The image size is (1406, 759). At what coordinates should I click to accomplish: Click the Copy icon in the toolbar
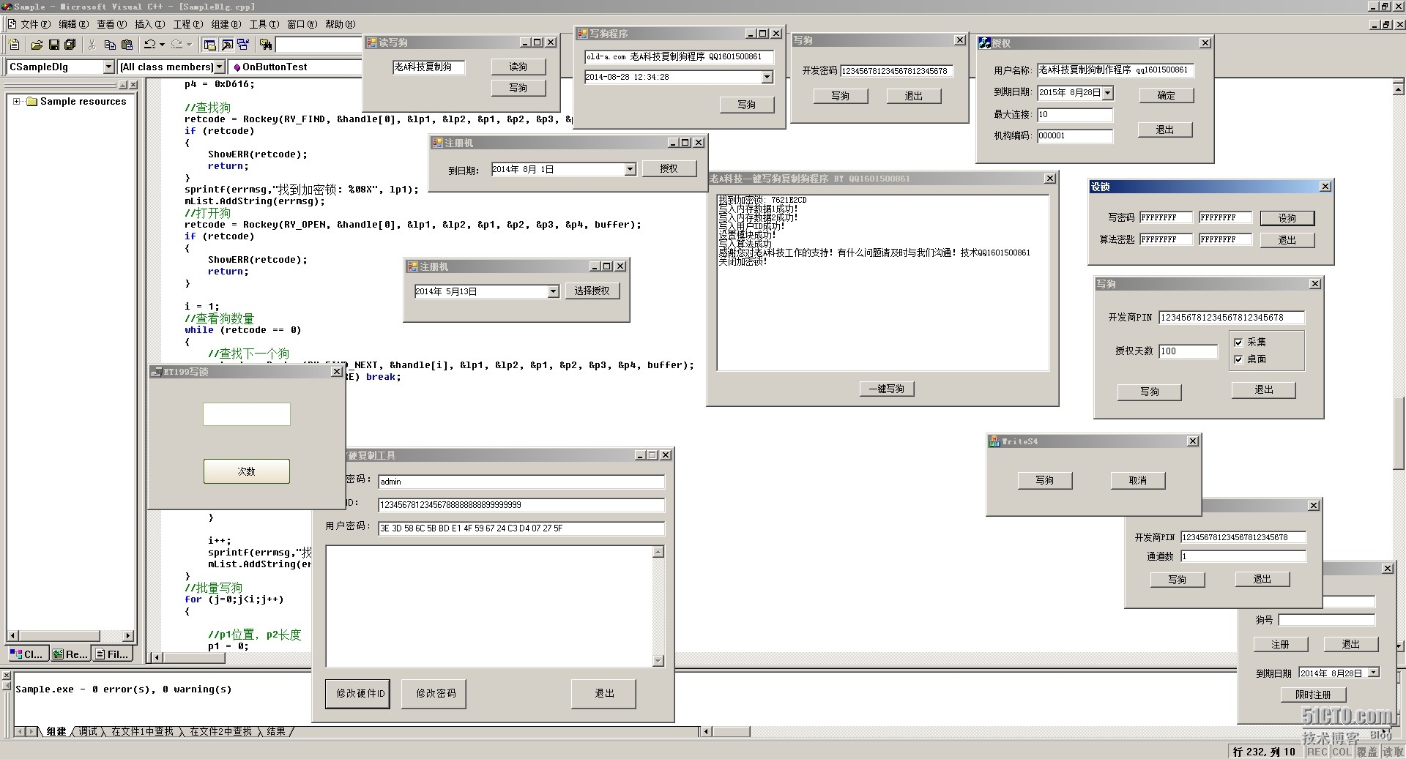point(110,45)
